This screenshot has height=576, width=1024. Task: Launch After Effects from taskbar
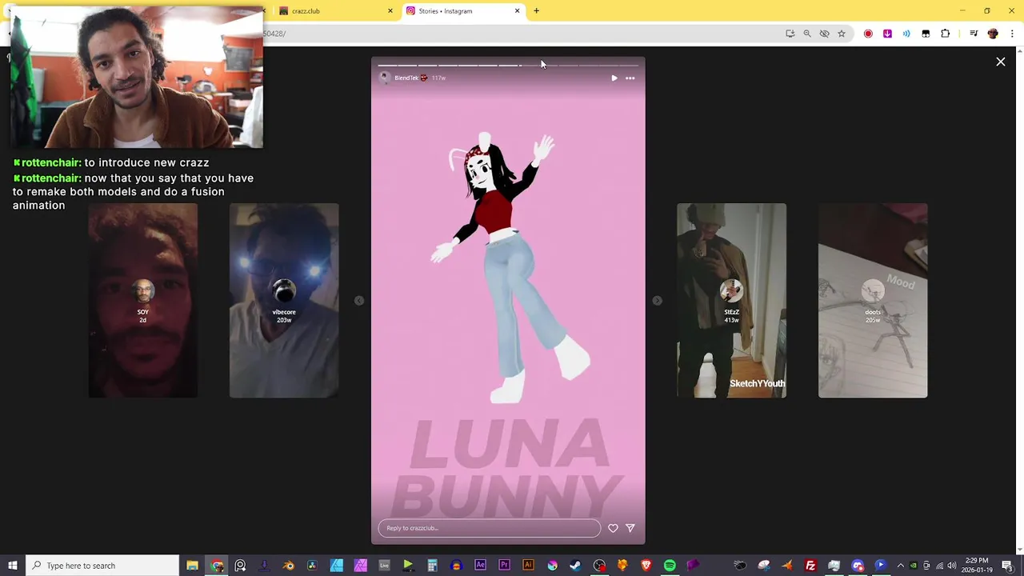click(480, 566)
